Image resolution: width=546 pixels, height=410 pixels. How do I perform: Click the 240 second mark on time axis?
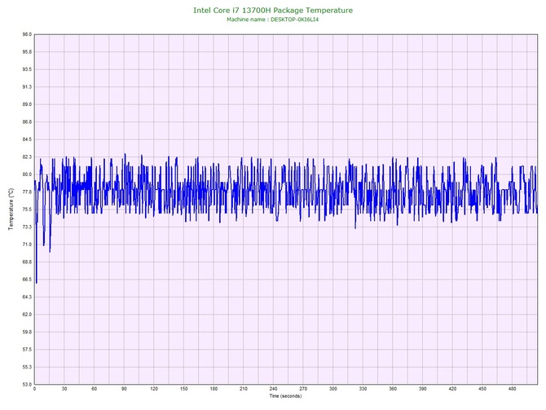pyautogui.click(x=273, y=389)
